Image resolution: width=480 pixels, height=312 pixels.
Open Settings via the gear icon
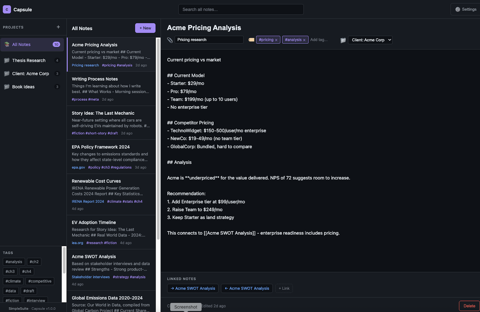pos(457,9)
